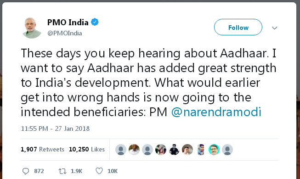Click the 872 replies count
The width and height of the screenshot is (300, 179).
(x=39, y=171)
